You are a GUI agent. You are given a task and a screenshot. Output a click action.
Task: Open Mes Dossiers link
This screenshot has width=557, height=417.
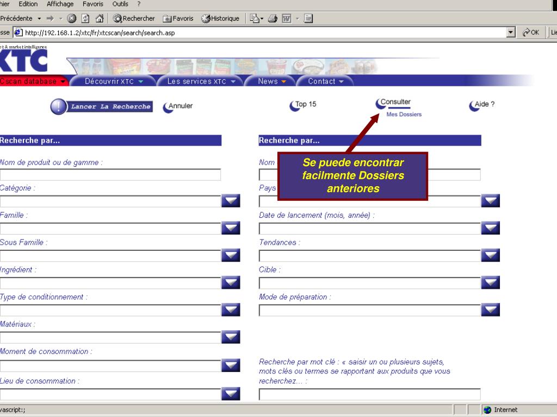(x=404, y=114)
